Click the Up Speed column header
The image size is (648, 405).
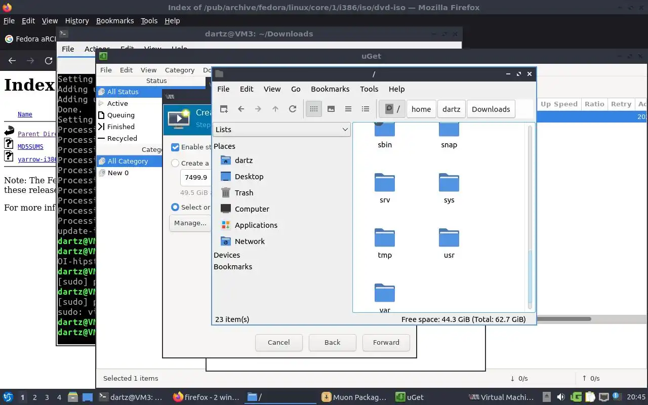[559, 104]
